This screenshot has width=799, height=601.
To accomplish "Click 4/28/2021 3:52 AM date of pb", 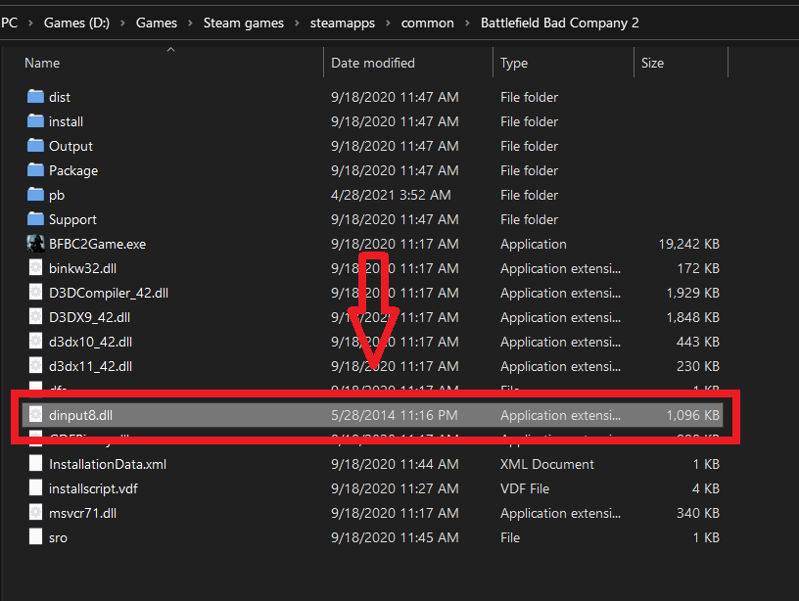I will click(391, 195).
